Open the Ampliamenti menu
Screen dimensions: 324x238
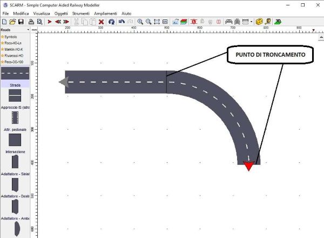tap(105, 14)
